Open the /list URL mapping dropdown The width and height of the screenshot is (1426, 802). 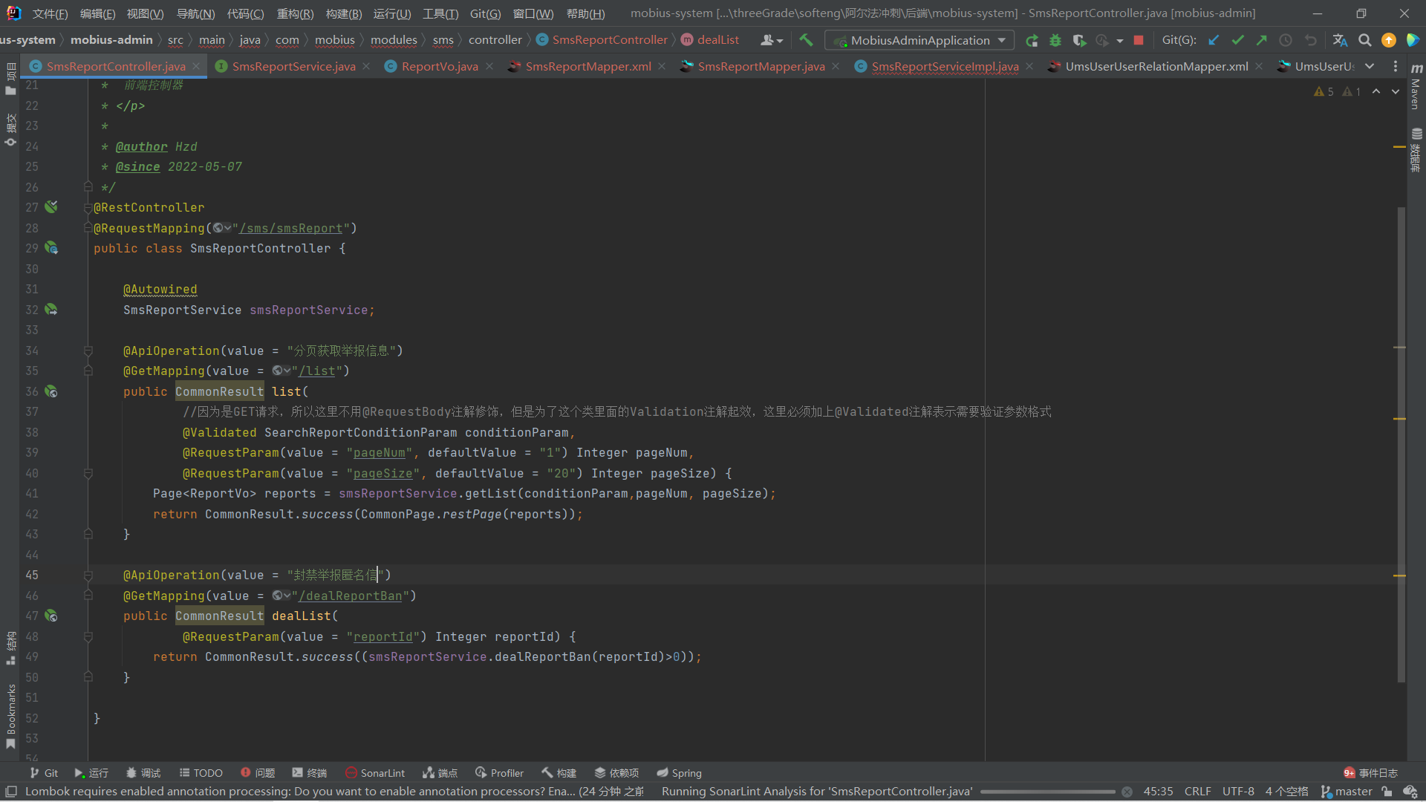281,371
